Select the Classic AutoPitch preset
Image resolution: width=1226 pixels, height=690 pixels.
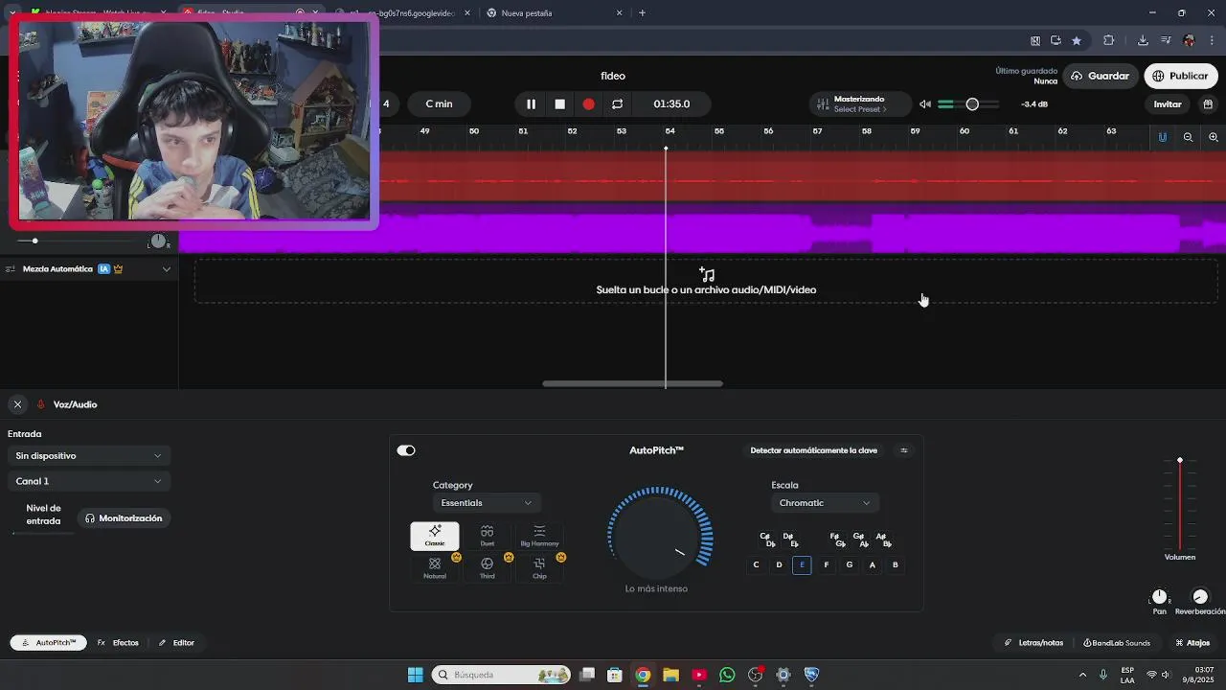pos(435,536)
